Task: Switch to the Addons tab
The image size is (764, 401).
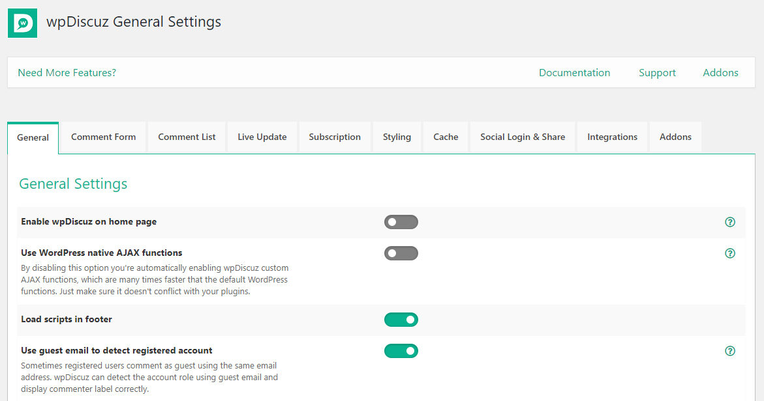Action: point(675,137)
